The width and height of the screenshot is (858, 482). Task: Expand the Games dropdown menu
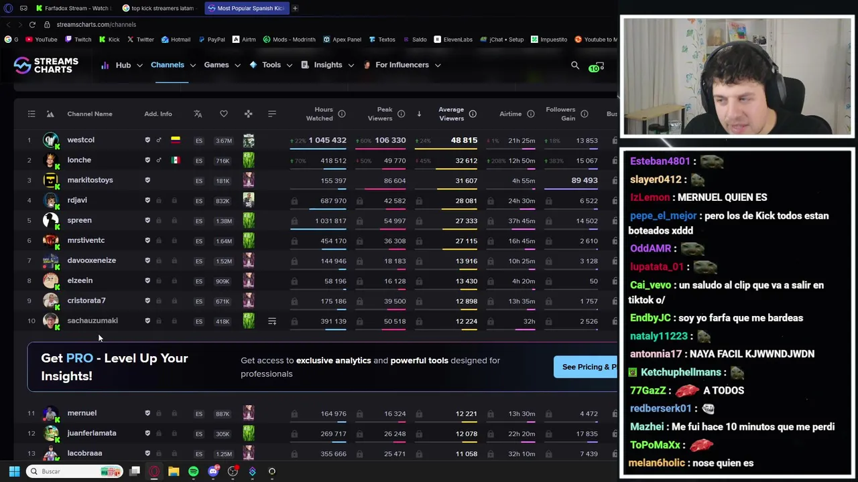click(x=221, y=65)
